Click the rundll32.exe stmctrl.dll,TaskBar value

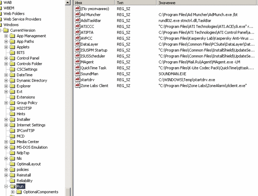pyautogui.click(x=185, y=21)
